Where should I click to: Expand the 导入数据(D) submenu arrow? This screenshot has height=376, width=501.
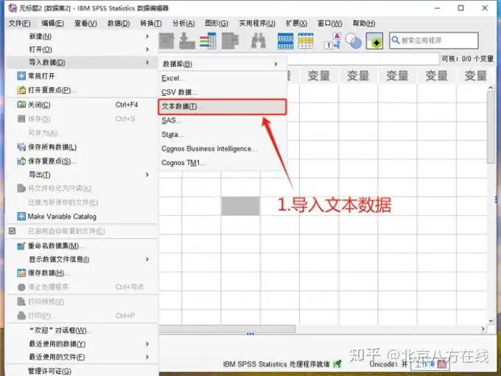click(147, 63)
